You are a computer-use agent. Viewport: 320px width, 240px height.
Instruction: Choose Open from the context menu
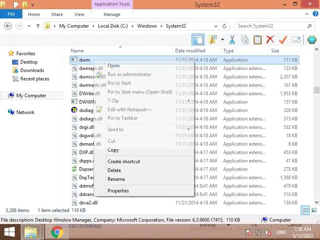(x=114, y=66)
